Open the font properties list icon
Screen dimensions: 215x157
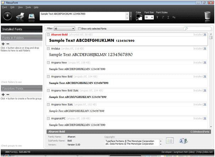tap(170, 141)
